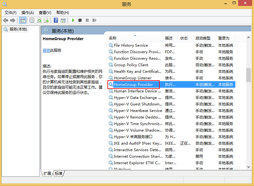The width and height of the screenshot is (254, 186).
Task: Pause the service with the pause icon
Action: click(x=87, y=20)
